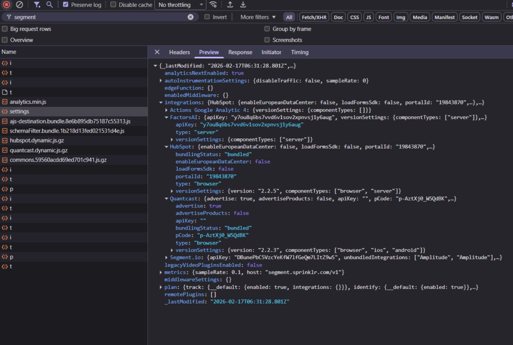Tick the Invert filter checkbox
This screenshot has width=513, height=345.
point(207,17)
